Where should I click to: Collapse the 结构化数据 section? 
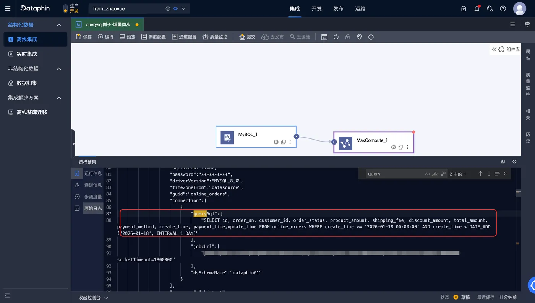click(x=59, y=25)
